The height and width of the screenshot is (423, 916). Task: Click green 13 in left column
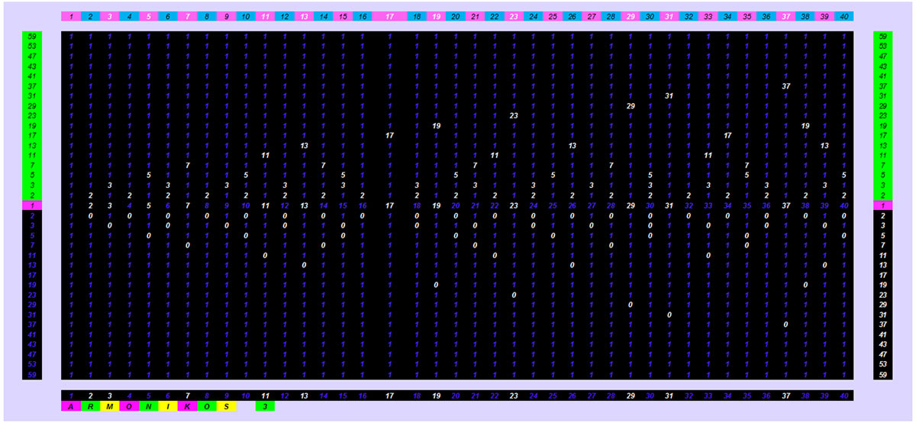(33, 145)
